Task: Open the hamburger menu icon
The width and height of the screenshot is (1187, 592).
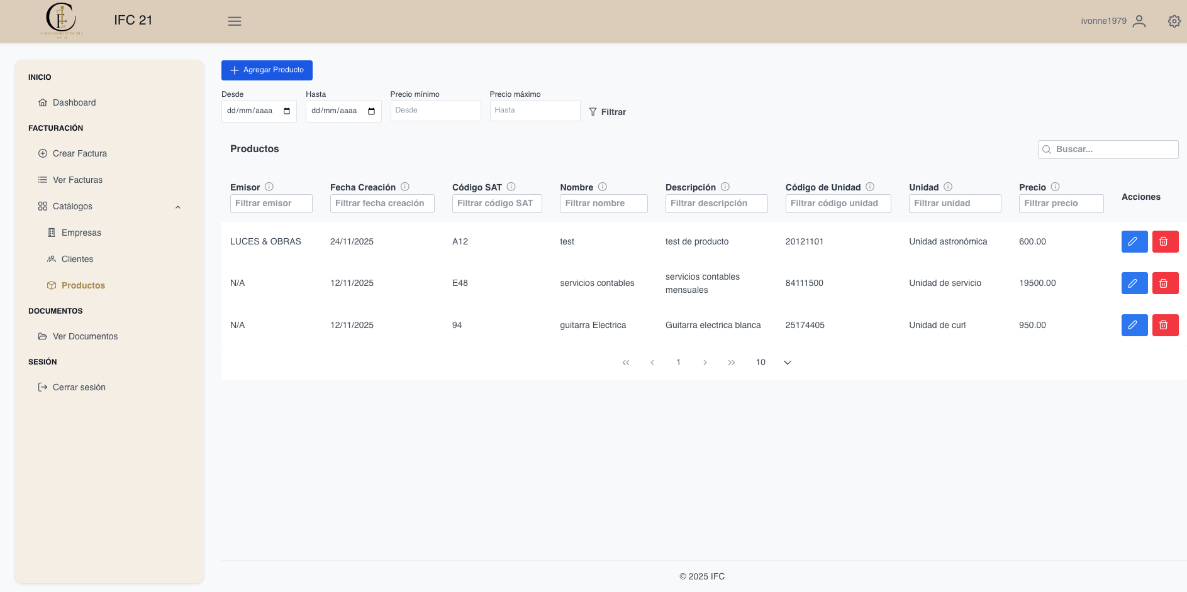Action: pyautogui.click(x=235, y=21)
